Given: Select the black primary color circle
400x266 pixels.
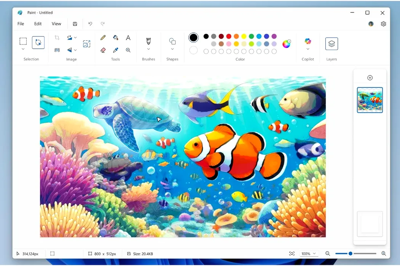Looking at the screenshot, I should coord(194,38).
